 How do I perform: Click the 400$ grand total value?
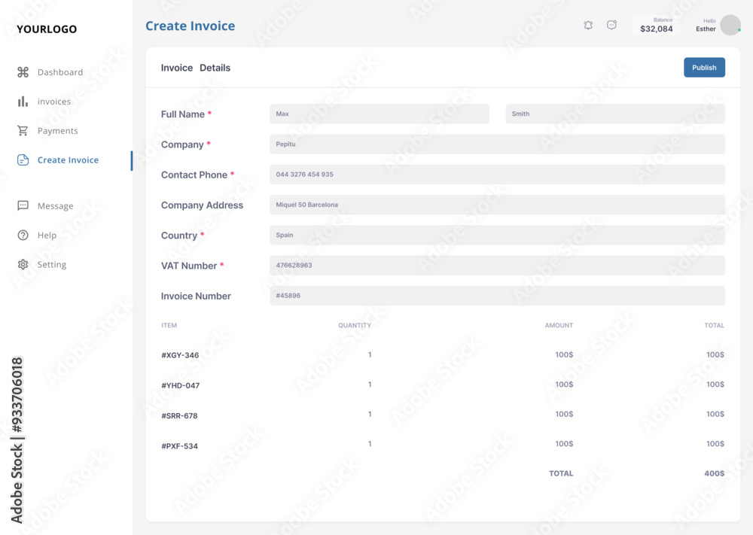715,473
